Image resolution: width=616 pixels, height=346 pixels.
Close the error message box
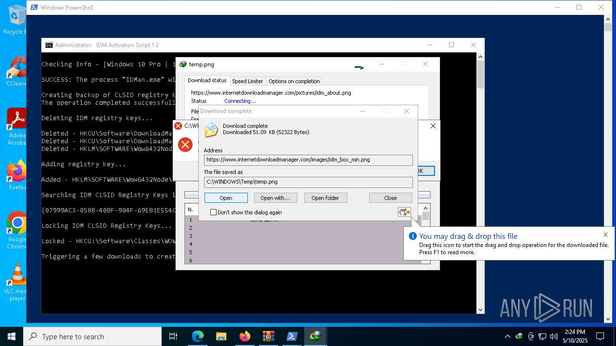433,126
